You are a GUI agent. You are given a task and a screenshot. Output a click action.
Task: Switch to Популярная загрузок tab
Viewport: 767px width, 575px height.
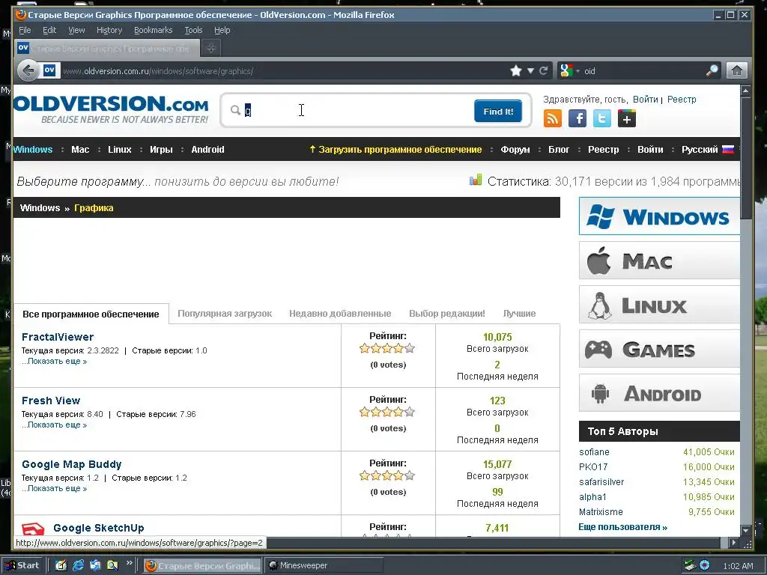pyautogui.click(x=225, y=314)
